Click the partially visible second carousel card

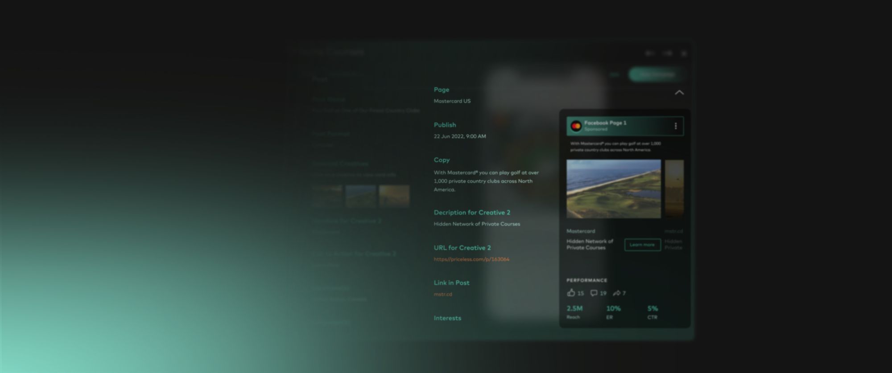coord(674,189)
